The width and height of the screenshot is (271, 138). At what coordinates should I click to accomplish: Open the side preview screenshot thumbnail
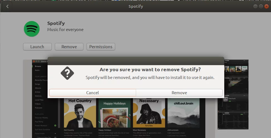233,94
